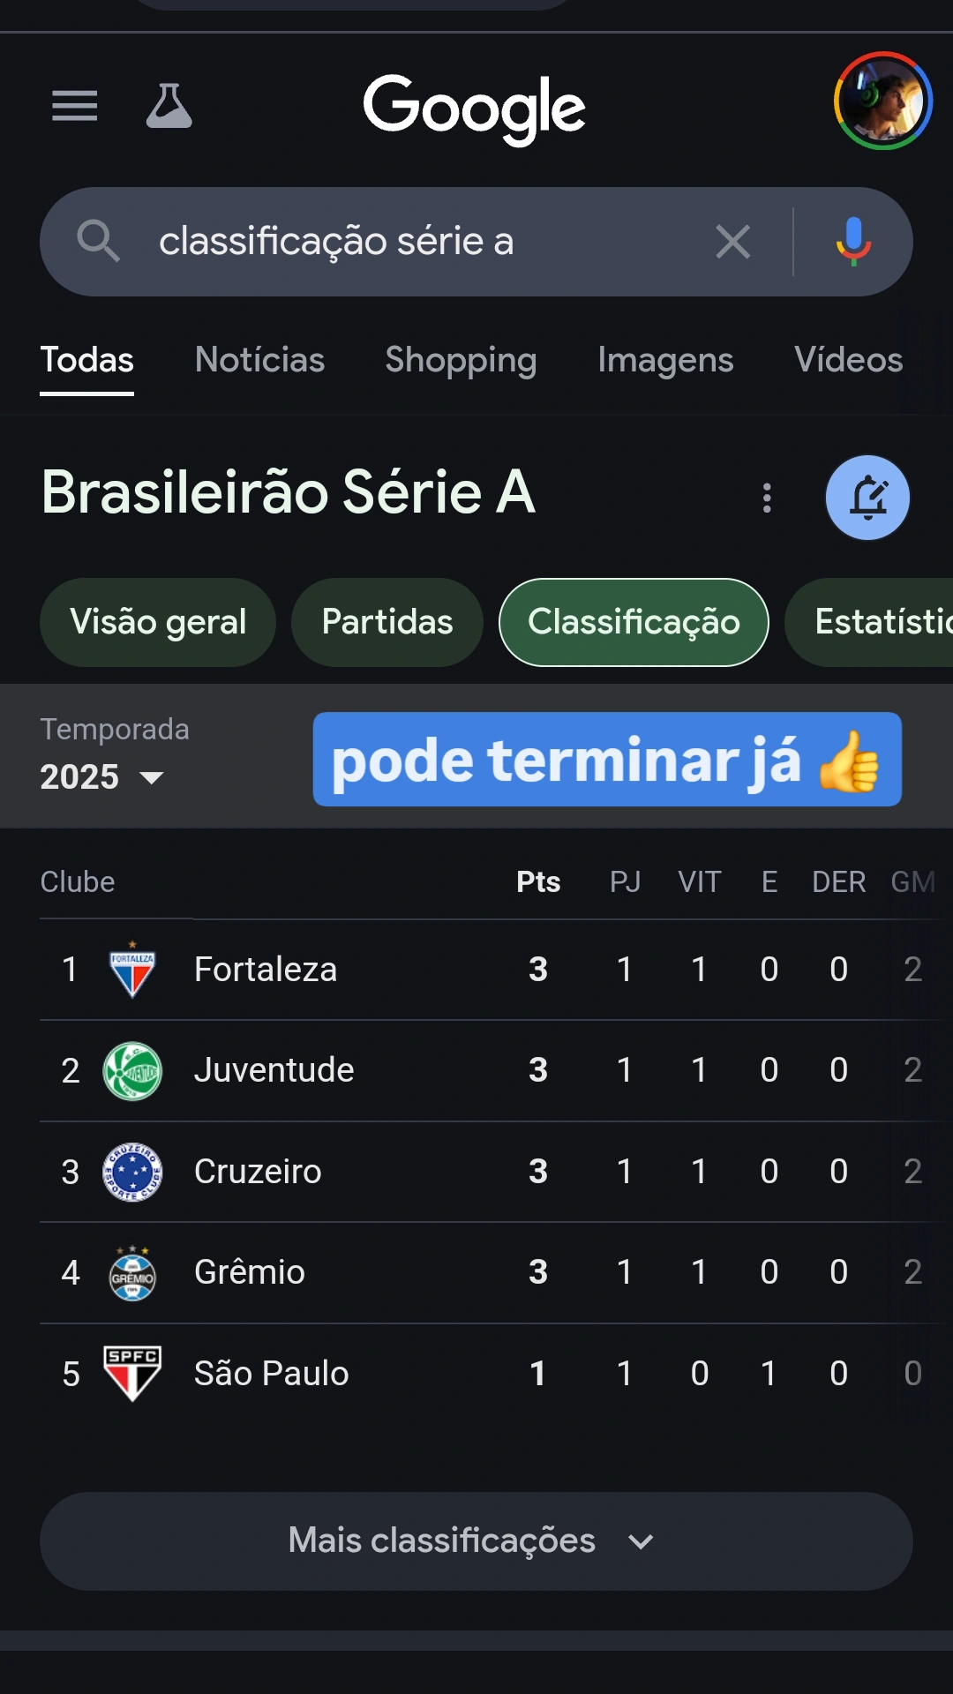
Task: Tap the magnifying glass search icon
Action: 98,241
